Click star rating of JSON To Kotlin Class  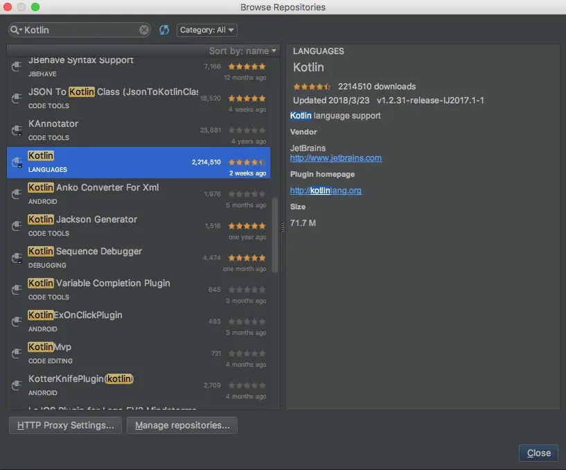point(247,98)
